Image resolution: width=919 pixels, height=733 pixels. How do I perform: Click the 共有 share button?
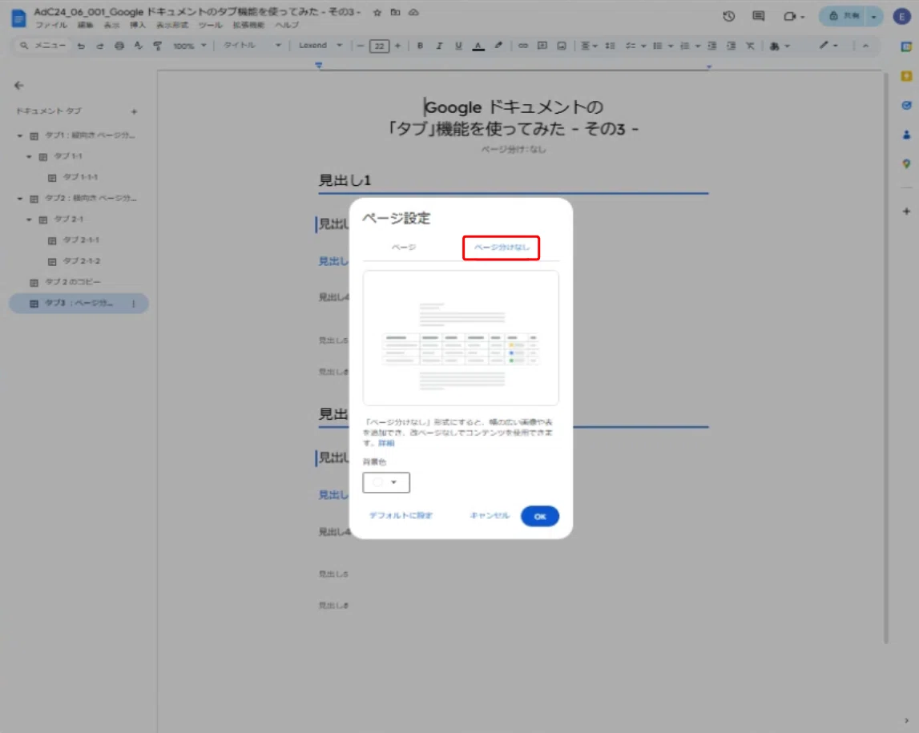(842, 16)
